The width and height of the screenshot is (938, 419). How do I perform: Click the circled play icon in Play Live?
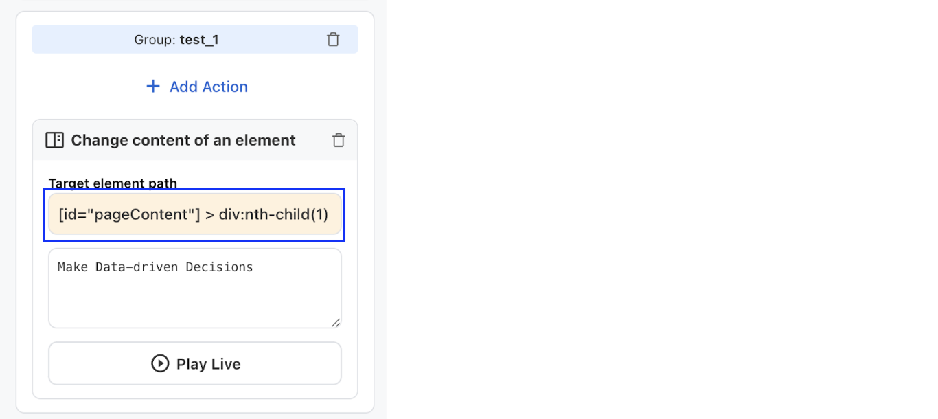click(160, 363)
